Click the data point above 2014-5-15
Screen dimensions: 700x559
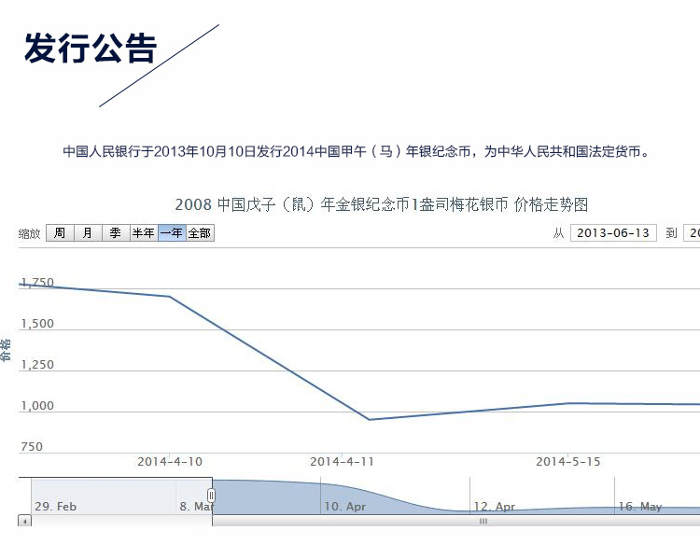[567, 403]
